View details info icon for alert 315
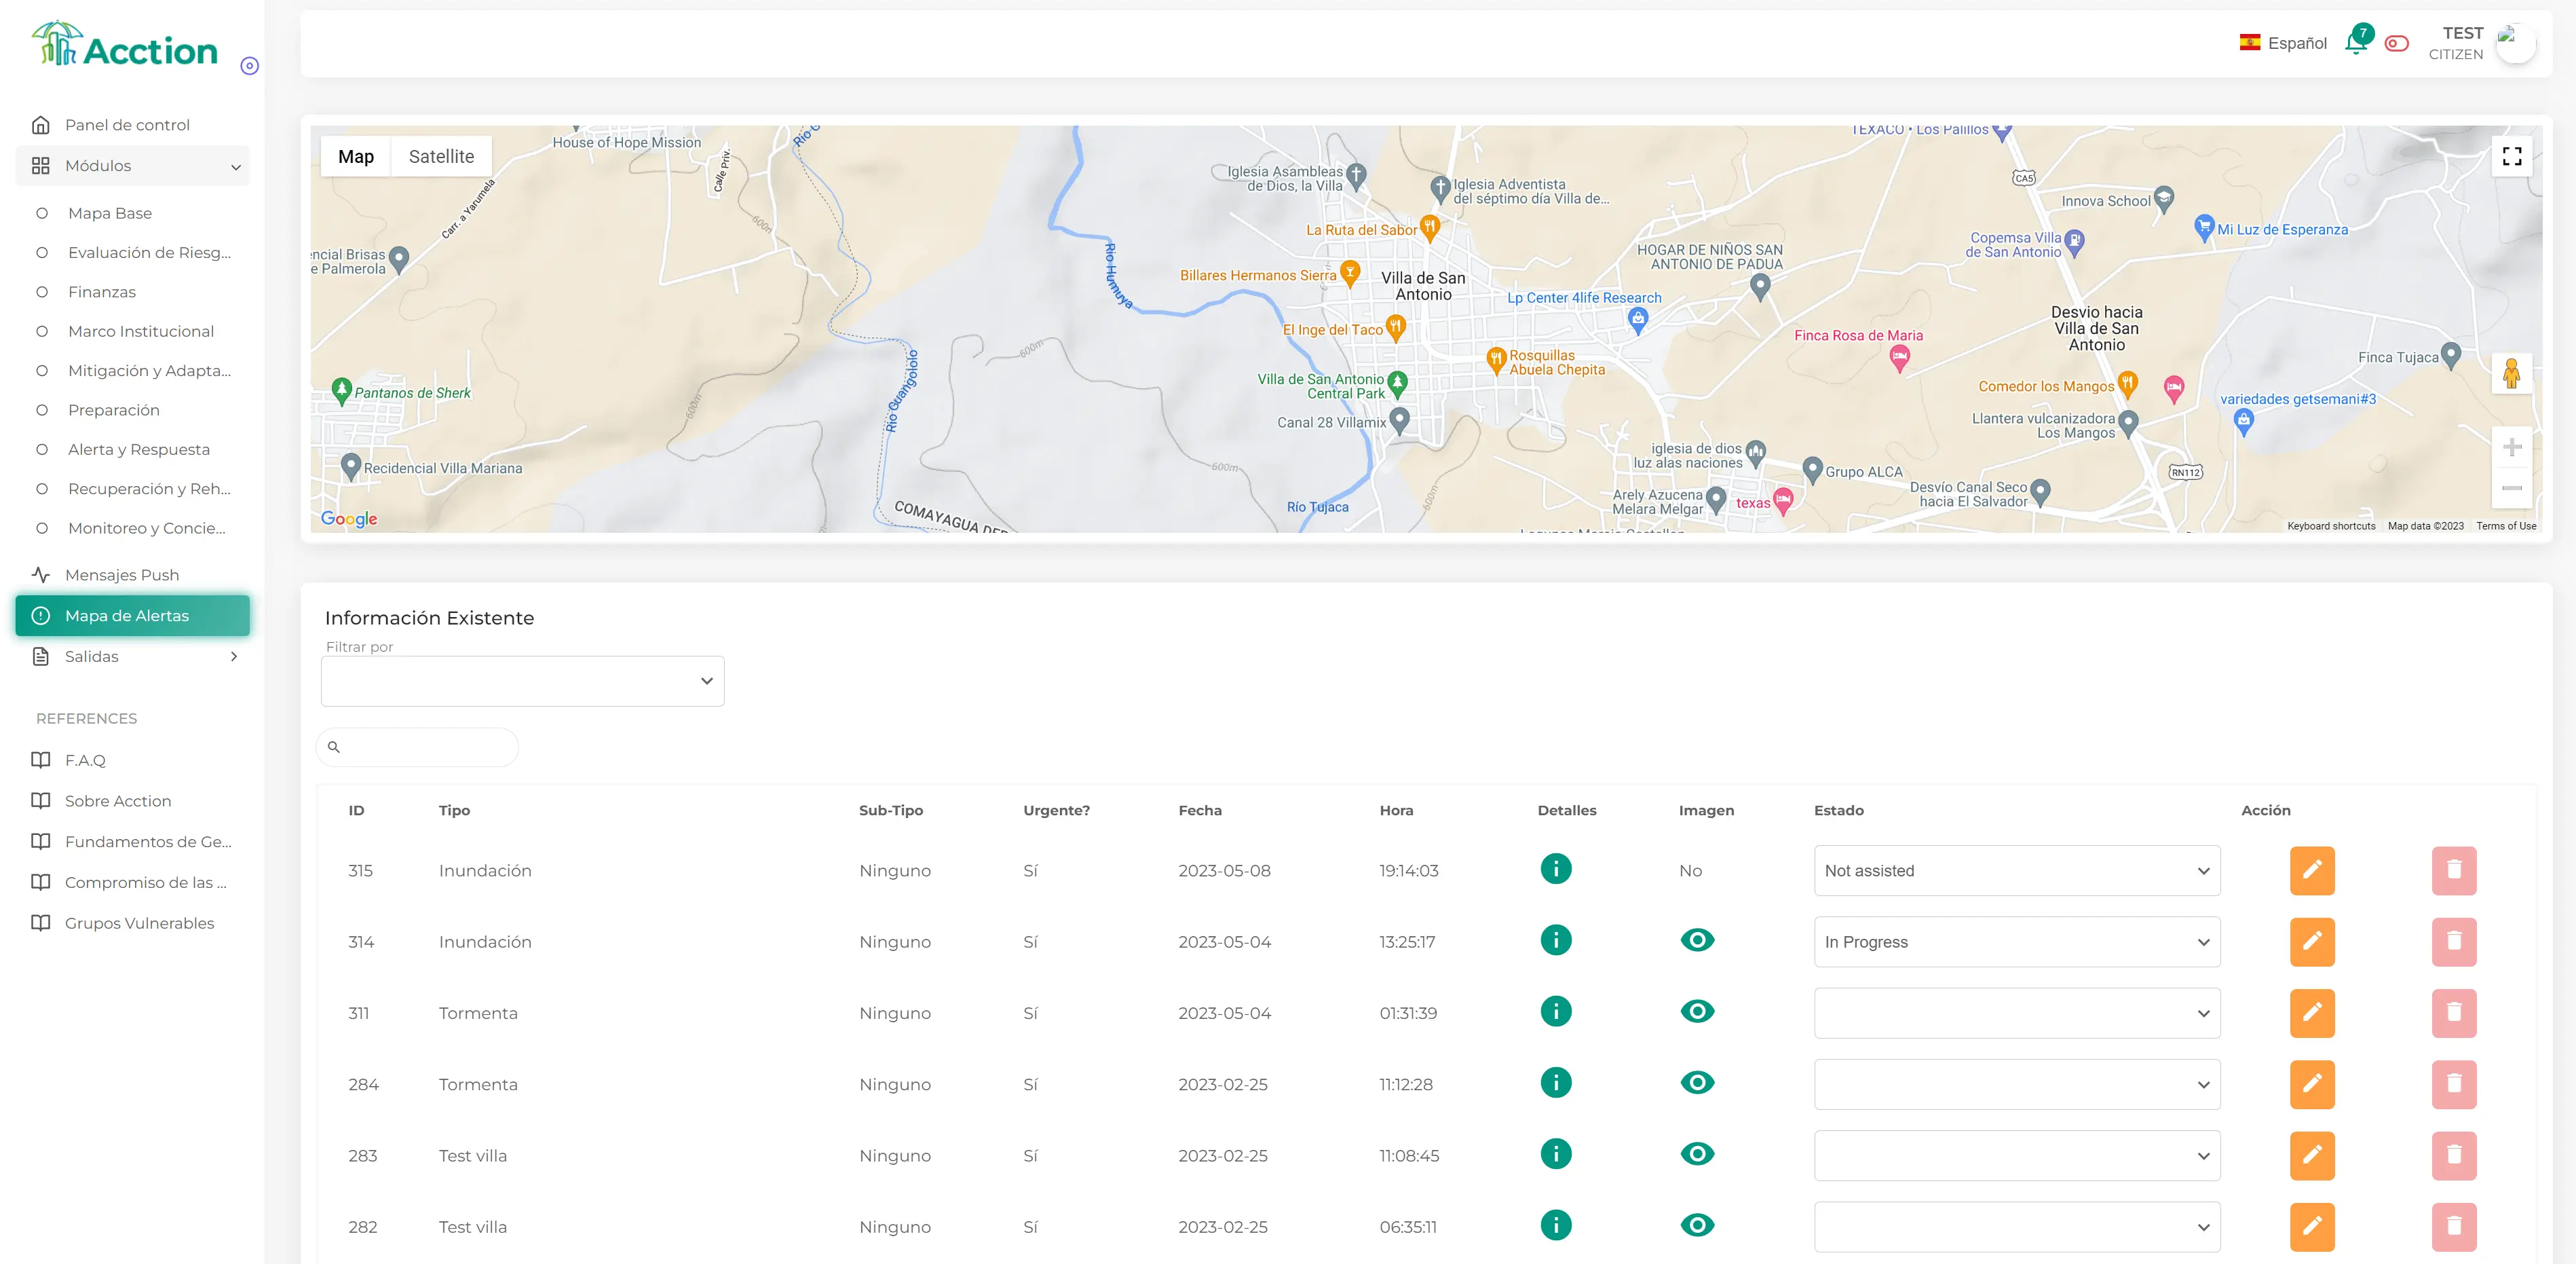Screen dimensions: 2576x1264 [1555, 869]
